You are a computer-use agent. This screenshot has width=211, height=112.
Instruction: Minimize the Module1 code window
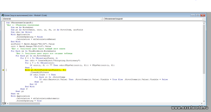(193, 15)
